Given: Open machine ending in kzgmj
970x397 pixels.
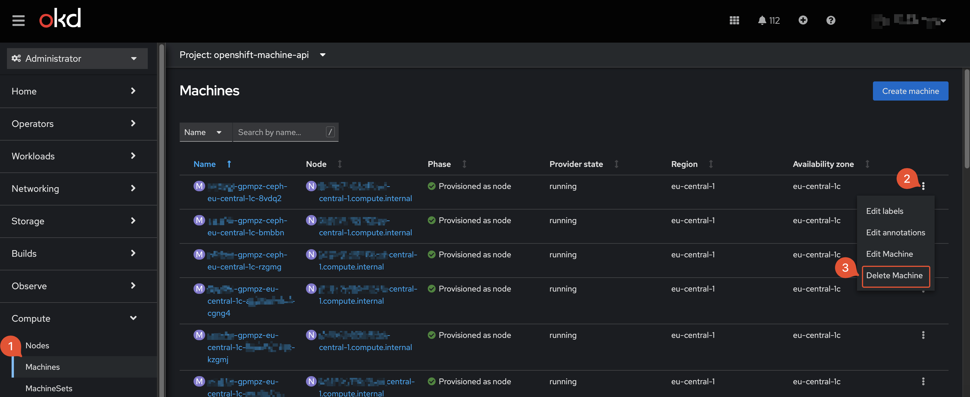Looking at the screenshot, I should coord(251,347).
